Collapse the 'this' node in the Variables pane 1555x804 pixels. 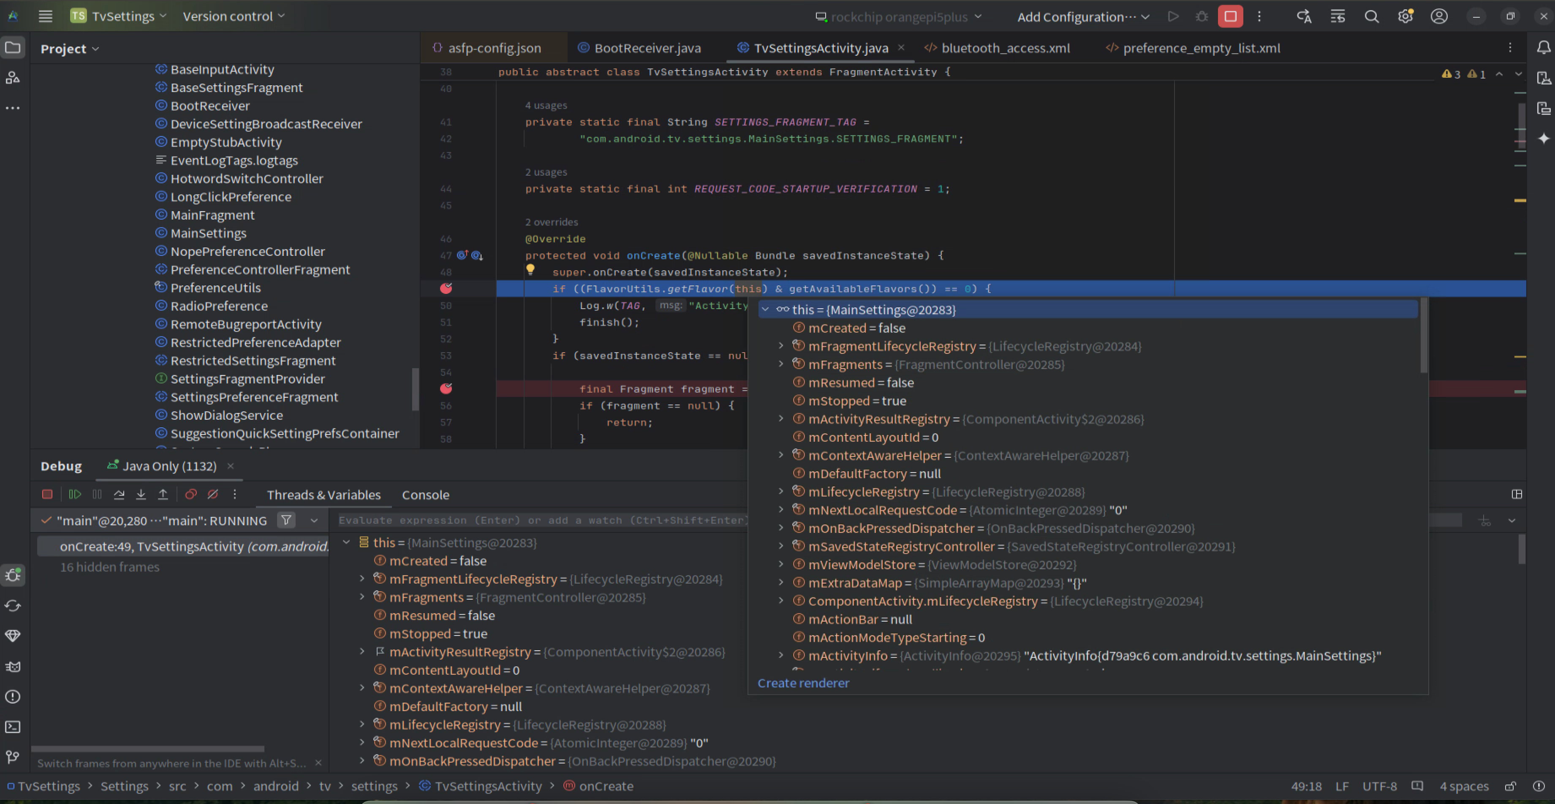coord(346,542)
